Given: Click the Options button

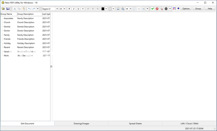Looking at the screenshot, I should click(x=186, y=9).
